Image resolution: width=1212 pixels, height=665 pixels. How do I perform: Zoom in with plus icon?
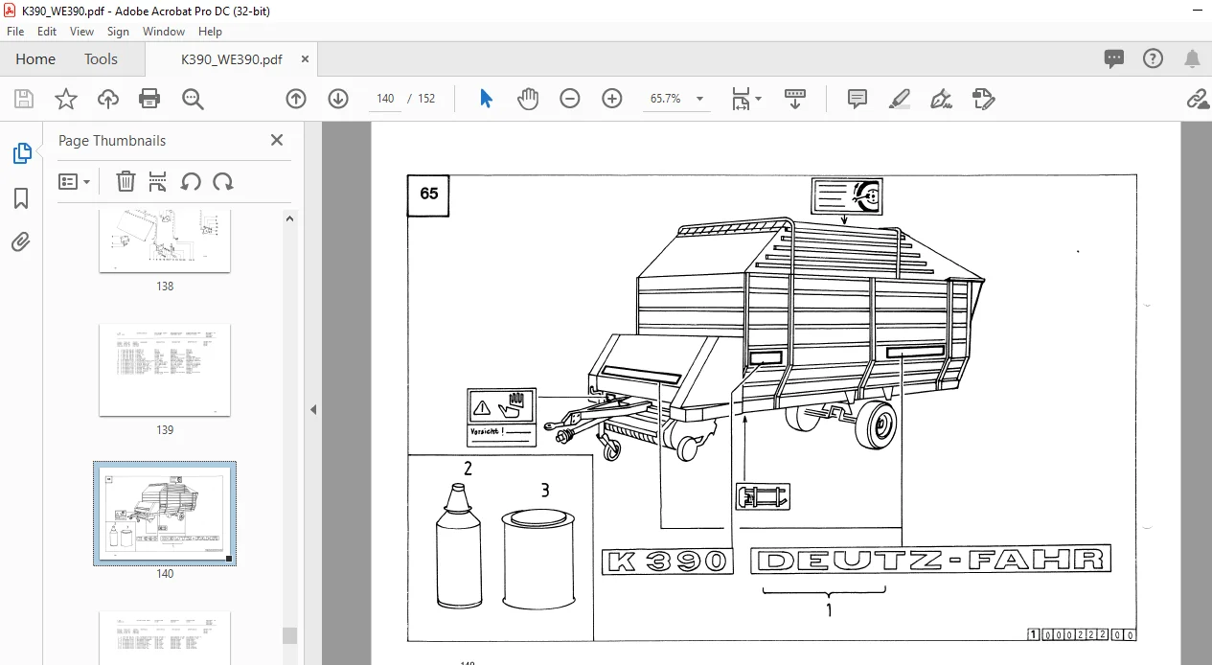[612, 99]
